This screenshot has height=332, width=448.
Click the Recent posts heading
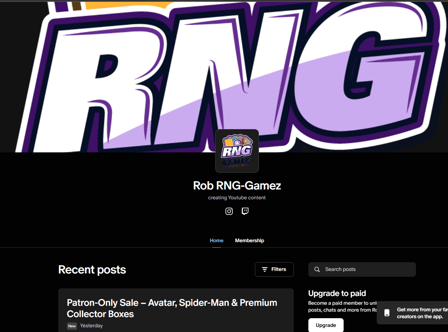click(92, 269)
